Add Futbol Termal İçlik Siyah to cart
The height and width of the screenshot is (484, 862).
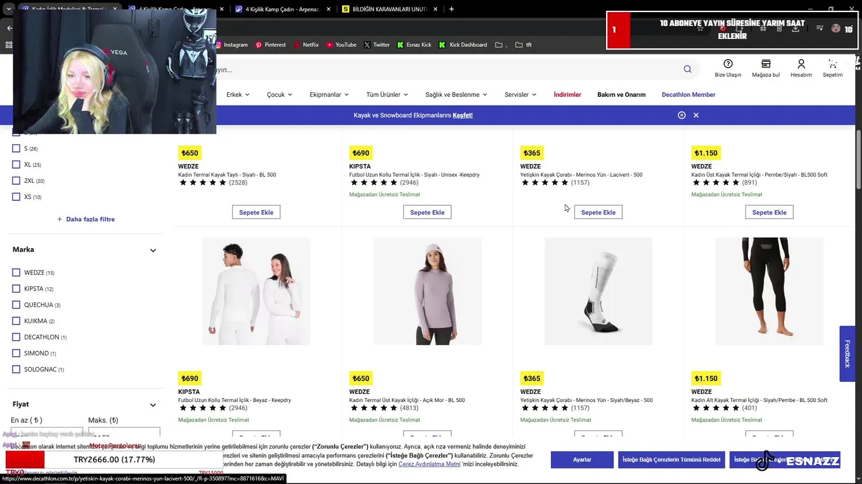[427, 212]
